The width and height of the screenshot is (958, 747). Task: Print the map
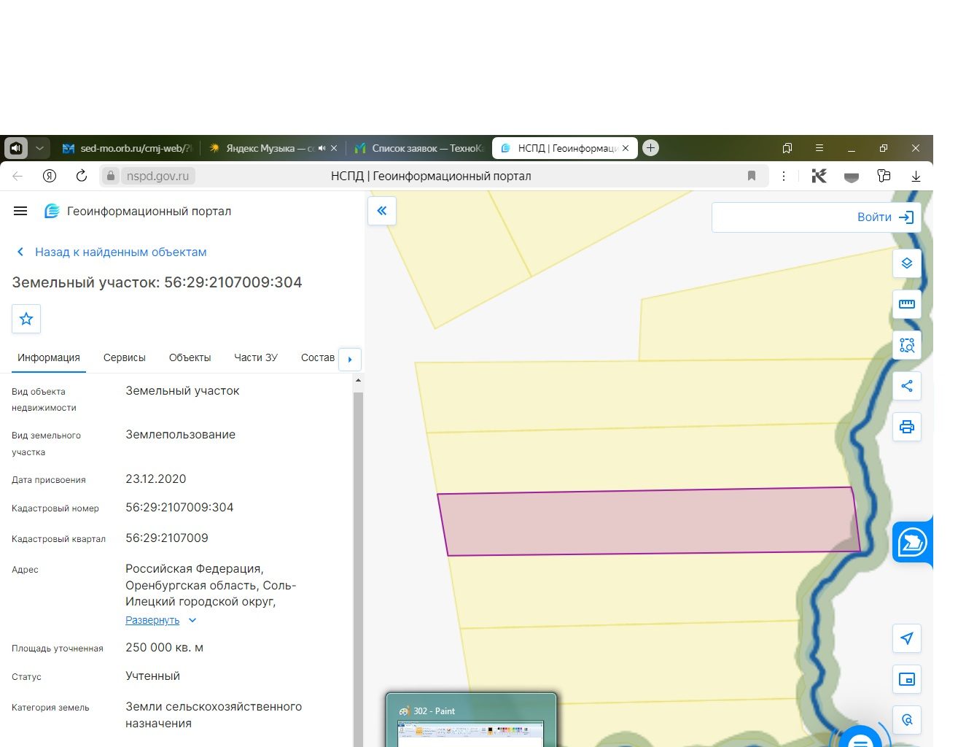907,427
